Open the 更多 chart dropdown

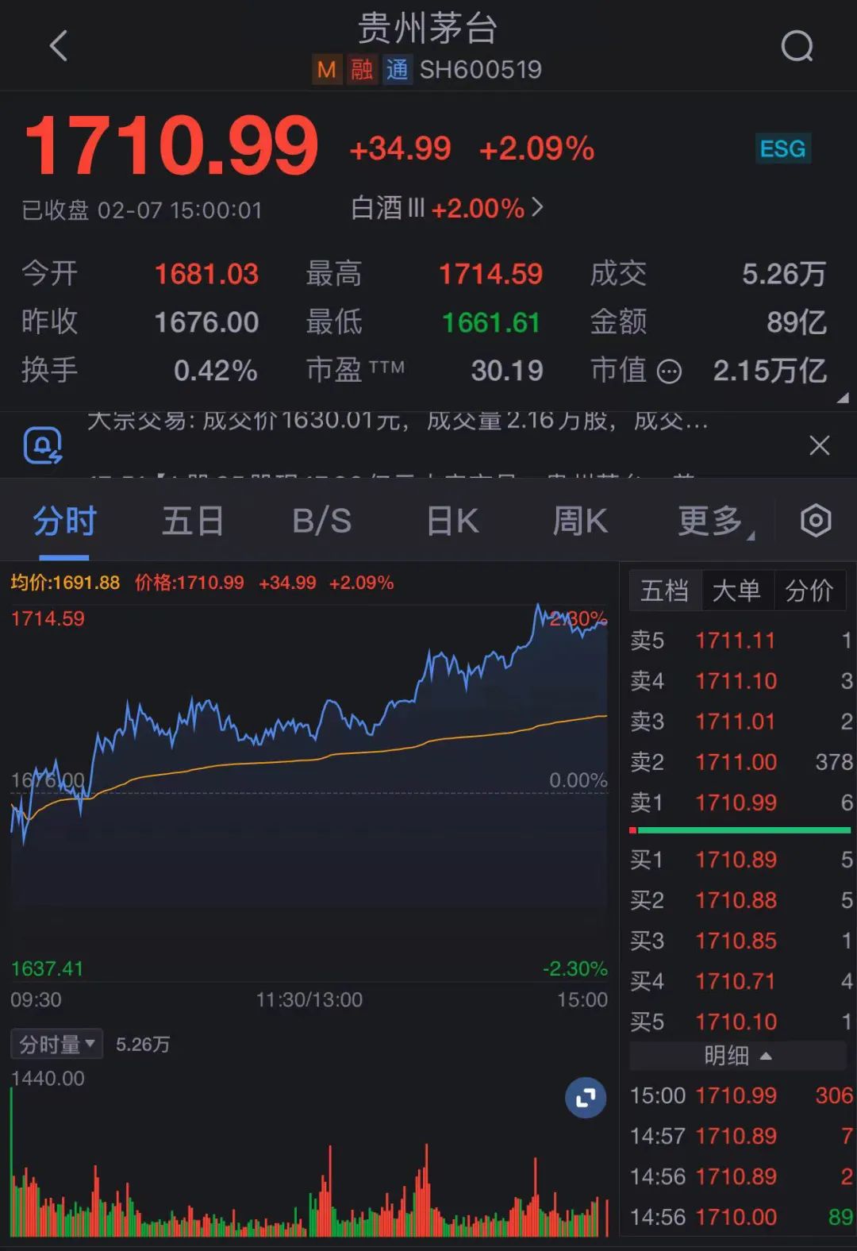tap(716, 522)
